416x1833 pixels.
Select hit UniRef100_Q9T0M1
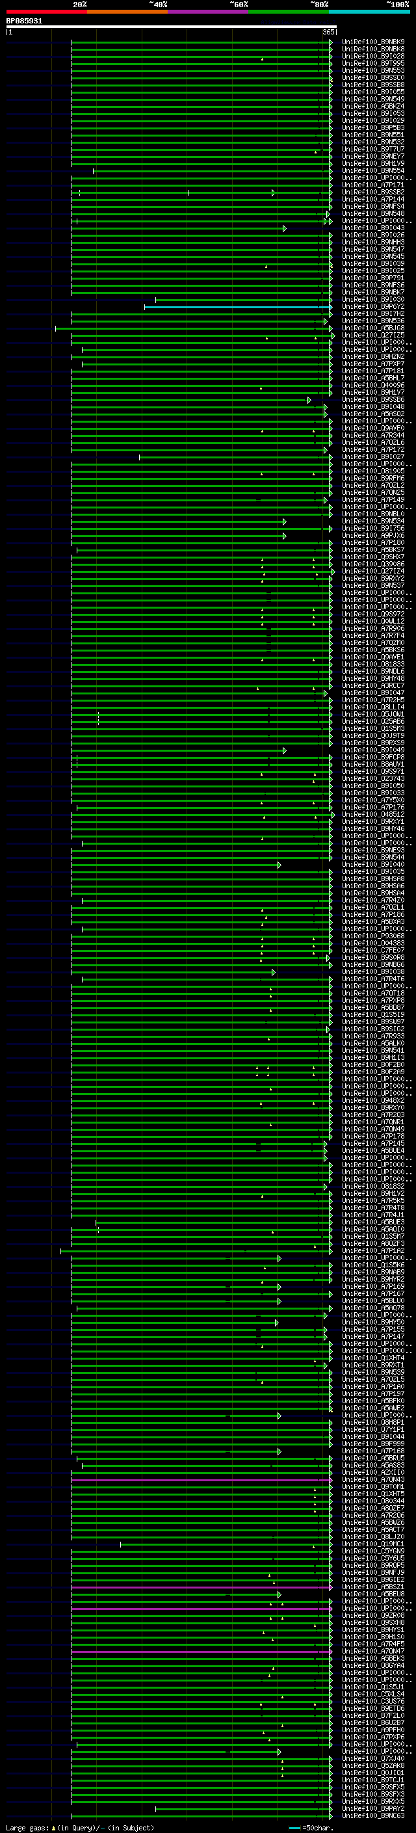(x=373, y=1487)
